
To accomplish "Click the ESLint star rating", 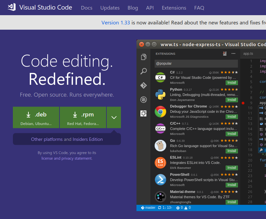I will tap(229, 158).
